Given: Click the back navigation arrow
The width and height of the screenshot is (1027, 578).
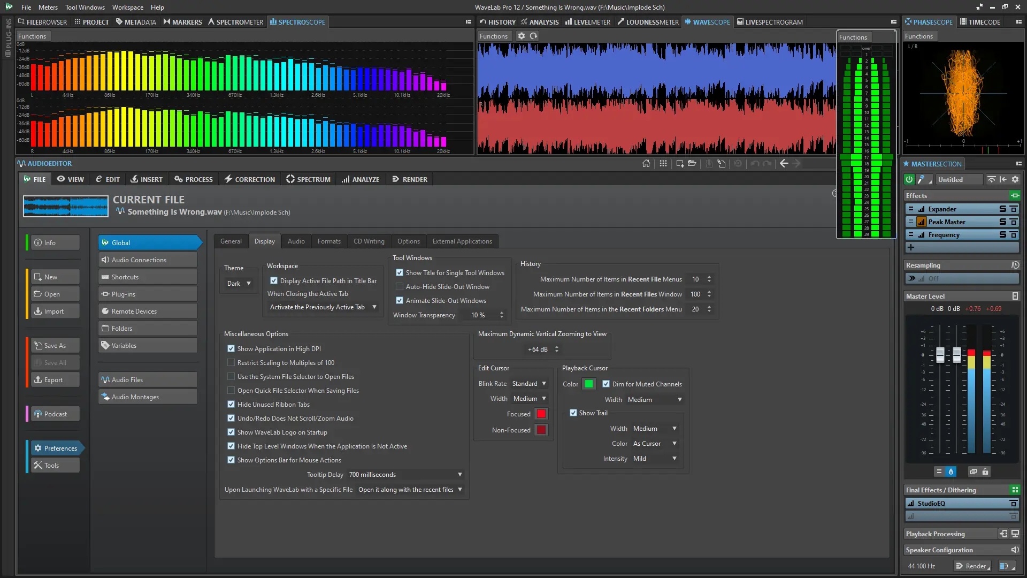Looking at the screenshot, I should coord(784,164).
